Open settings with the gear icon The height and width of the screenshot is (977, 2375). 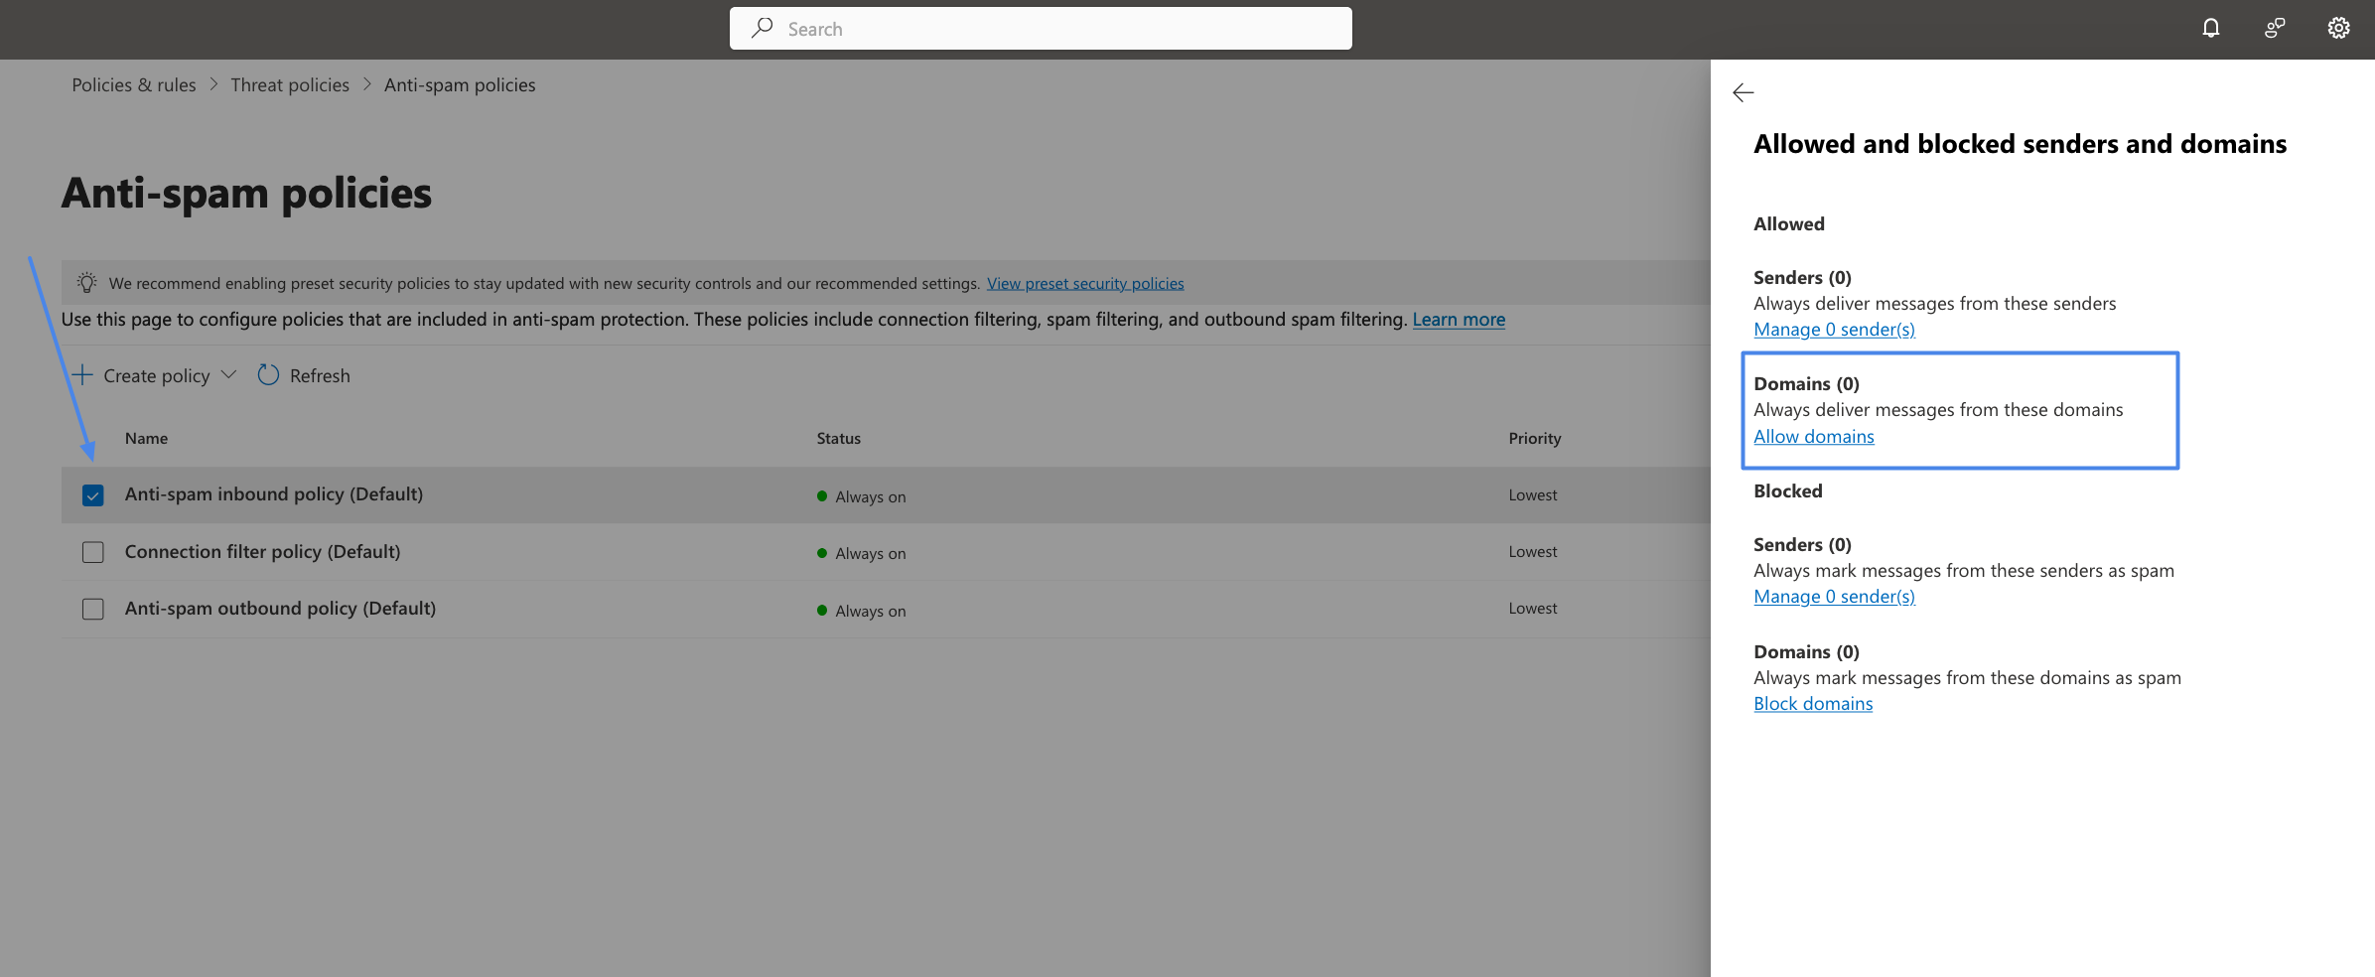point(2338,28)
